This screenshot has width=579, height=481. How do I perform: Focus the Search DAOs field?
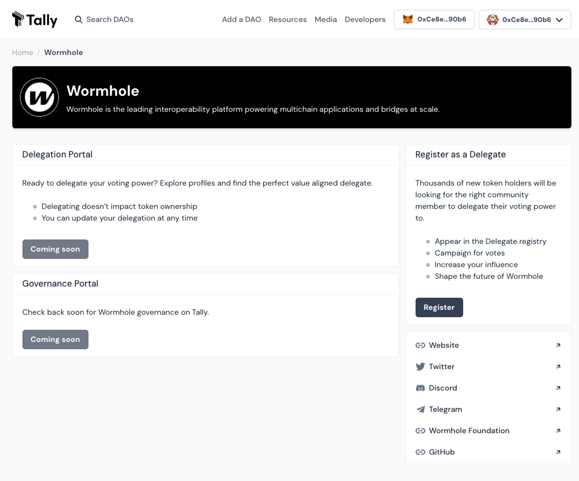[104, 19]
